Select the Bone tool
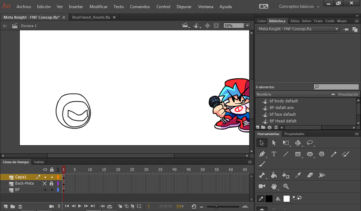361x211 pixels. [262, 175]
